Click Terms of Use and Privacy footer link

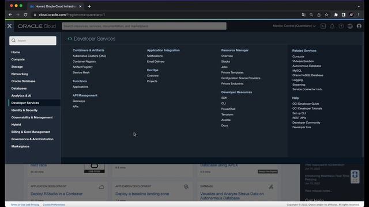coord(25,205)
